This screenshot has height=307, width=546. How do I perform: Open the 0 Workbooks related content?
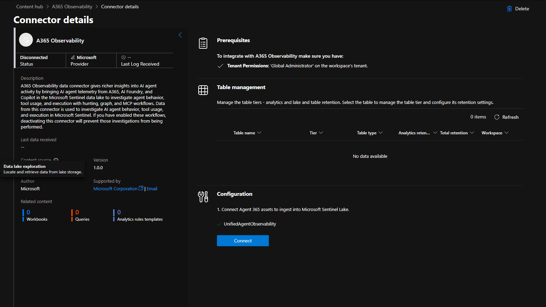35,215
